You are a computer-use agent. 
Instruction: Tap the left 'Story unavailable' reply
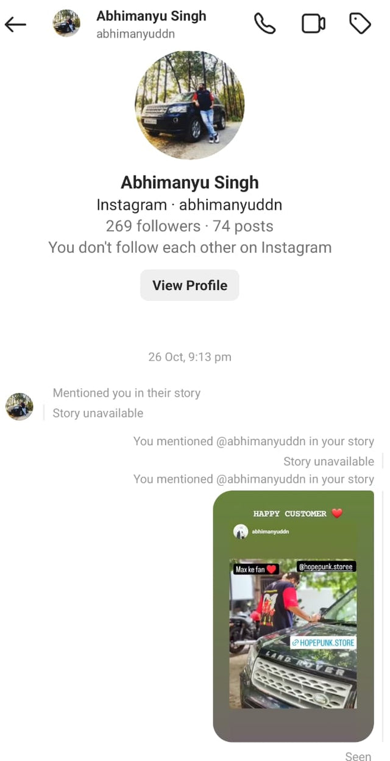[x=98, y=413]
